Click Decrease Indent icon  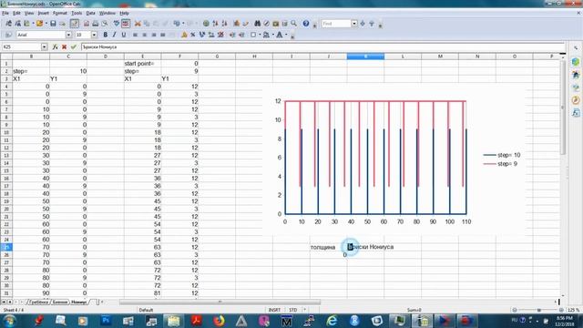[232, 35]
